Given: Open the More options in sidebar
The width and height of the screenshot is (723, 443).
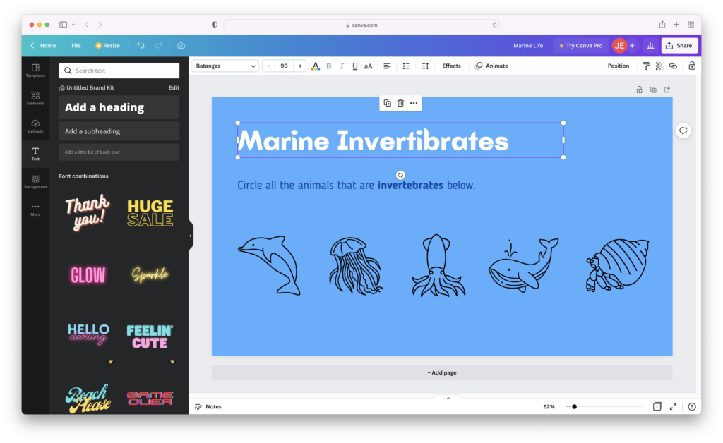Looking at the screenshot, I should click(x=35, y=210).
